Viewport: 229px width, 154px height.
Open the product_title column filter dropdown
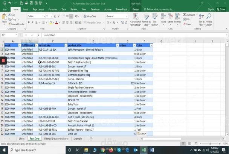click(118, 45)
